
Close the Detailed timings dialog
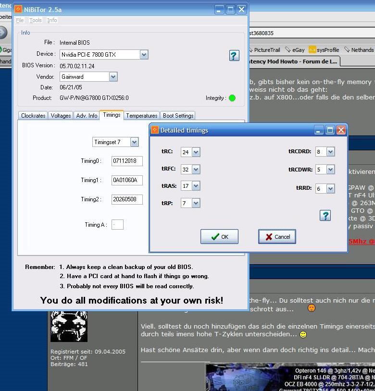click(x=341, y=130)
